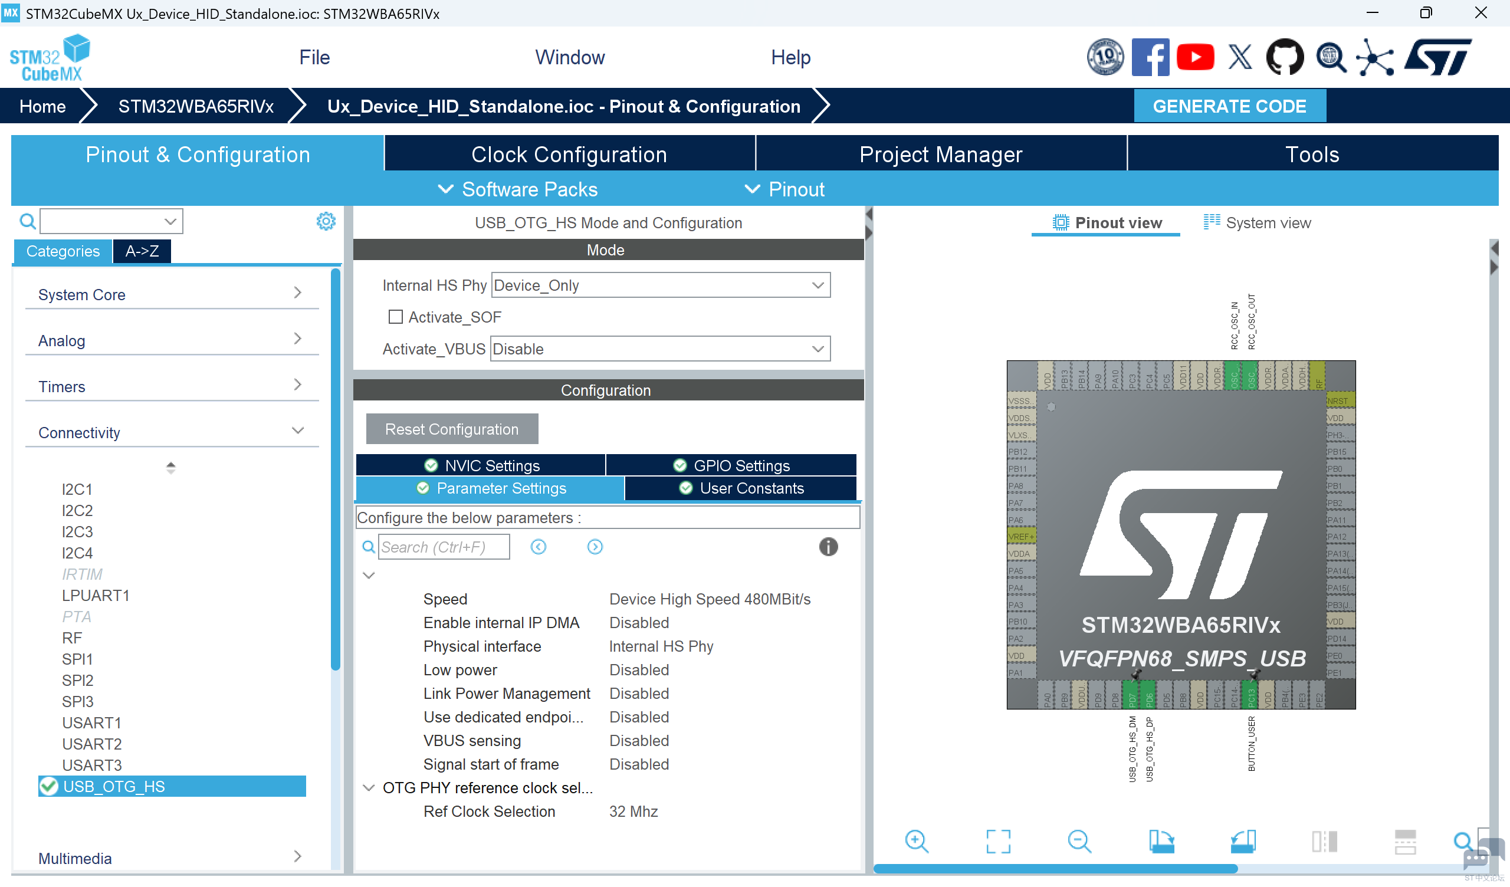Open the NVIC Settings tab
Viewport: 1510px width, 887px height.
481,466
